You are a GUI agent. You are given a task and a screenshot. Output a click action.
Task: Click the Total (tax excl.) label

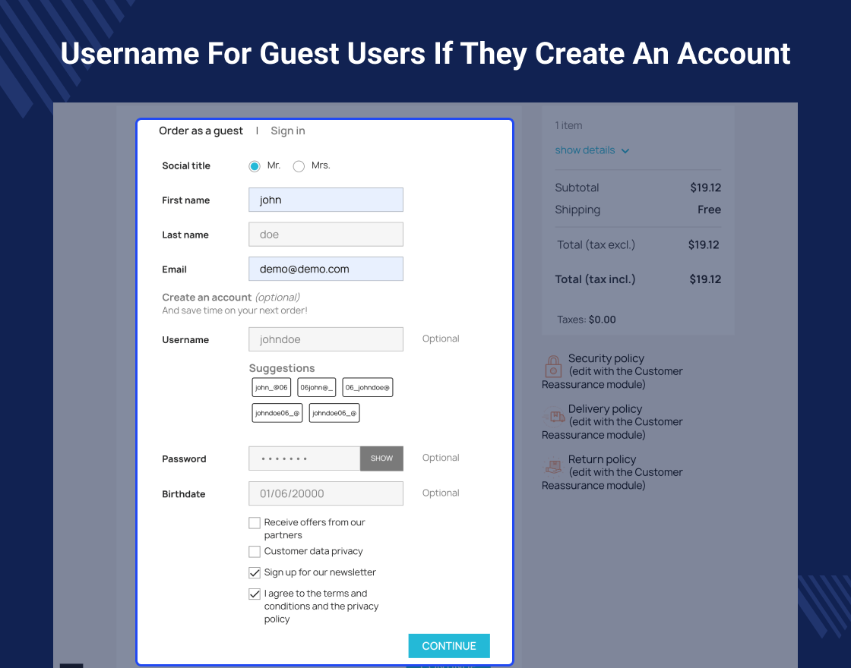596,244
